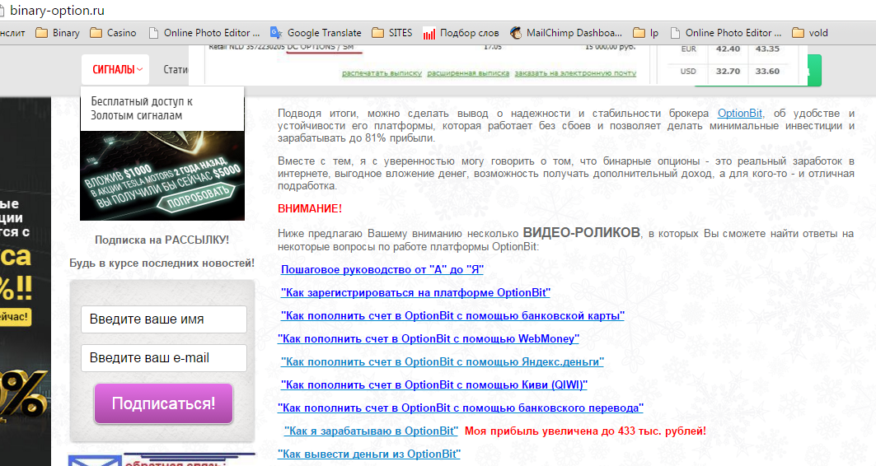Expand the СИГНАЛЫ dropdown menu
Screen dimensions: 876x466
pyautogui.click(x=115, y=70)
